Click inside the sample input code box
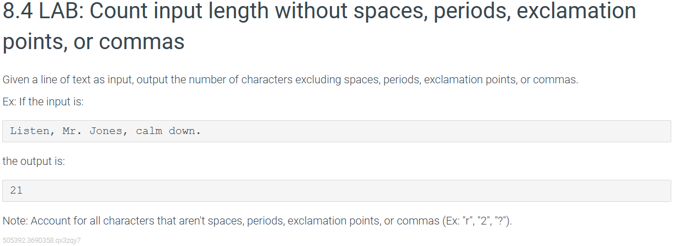The width and height of the screenshot is (684, 246). (x=336, y=131)
